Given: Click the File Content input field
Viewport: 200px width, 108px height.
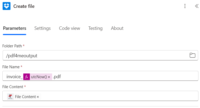Looking at the screenshot, I should click(100, 96).
